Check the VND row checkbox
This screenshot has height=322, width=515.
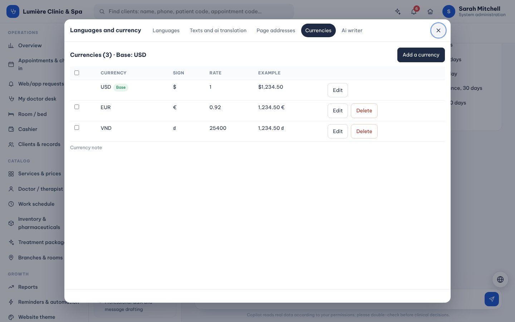pyautogui.click(x=77, y=128)
